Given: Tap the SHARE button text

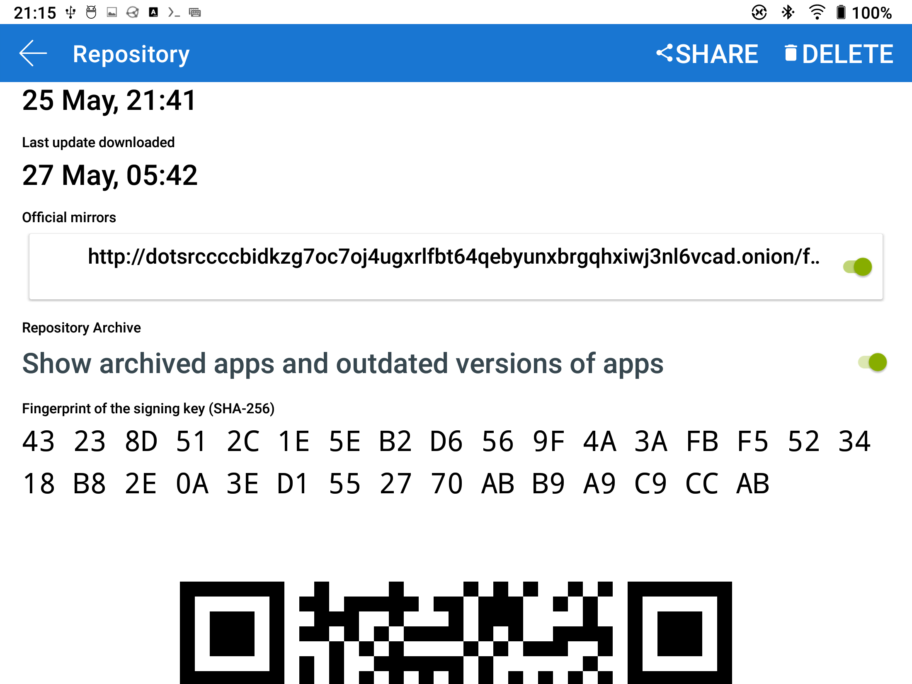Looking at the screenshot, I should 717,54.
